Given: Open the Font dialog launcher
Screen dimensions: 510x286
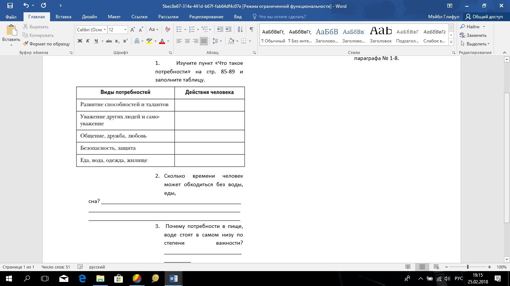Looking at the screenshot, I should click(171, 53).
